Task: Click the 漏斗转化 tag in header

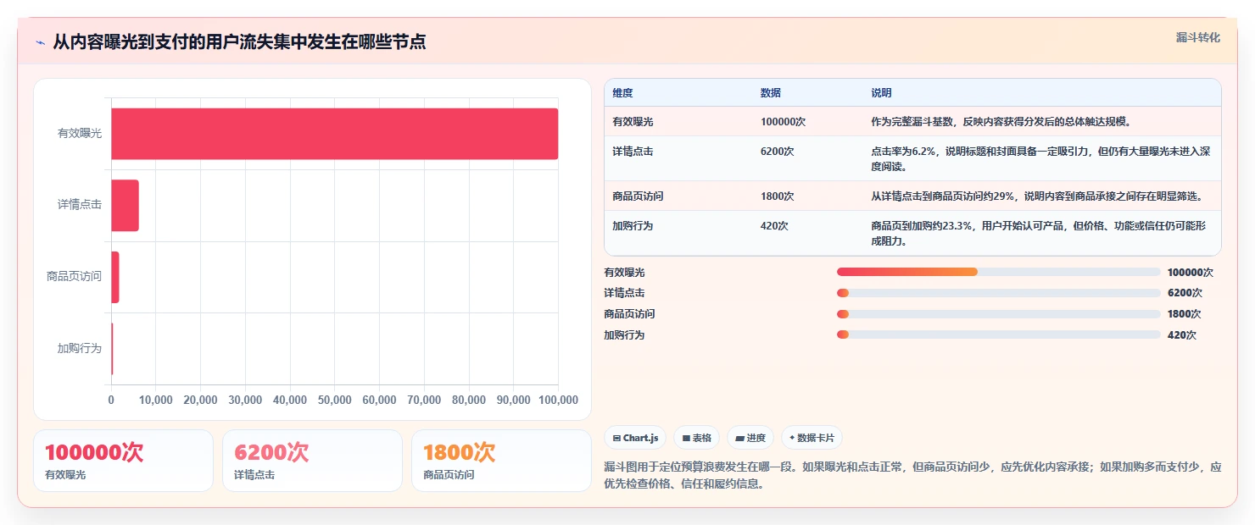Action: coord(1197,37)
